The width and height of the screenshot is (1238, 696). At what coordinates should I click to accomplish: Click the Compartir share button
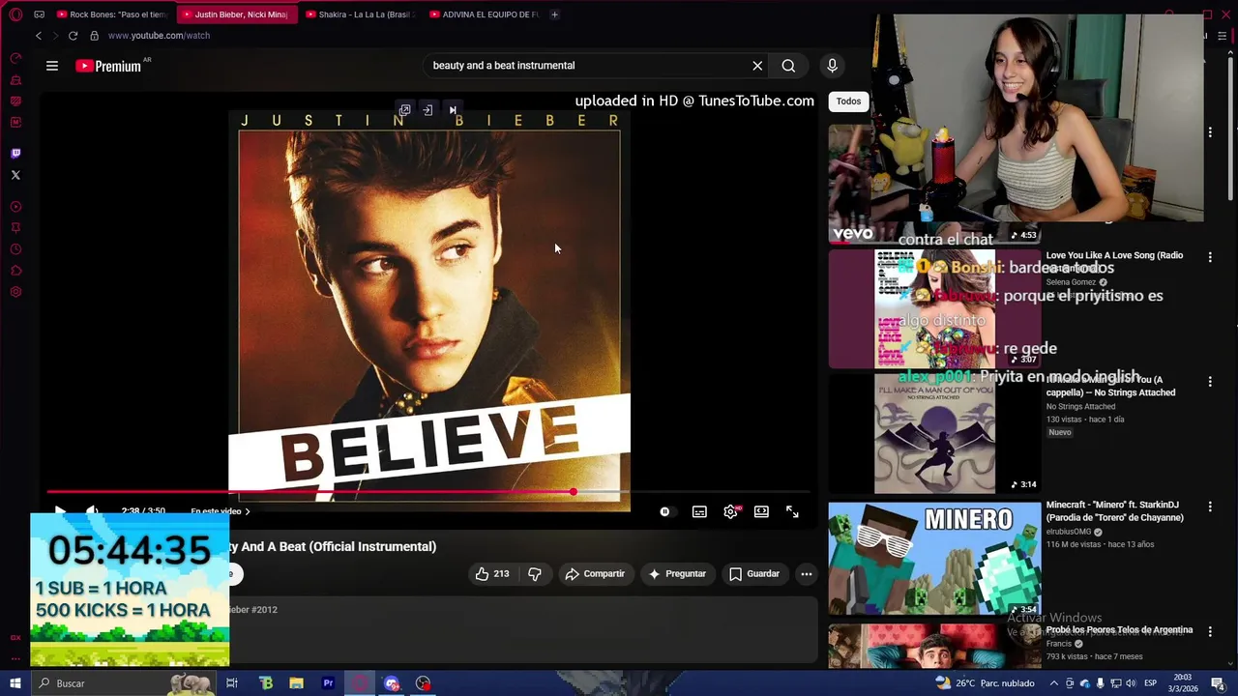(x=596, y=574)
